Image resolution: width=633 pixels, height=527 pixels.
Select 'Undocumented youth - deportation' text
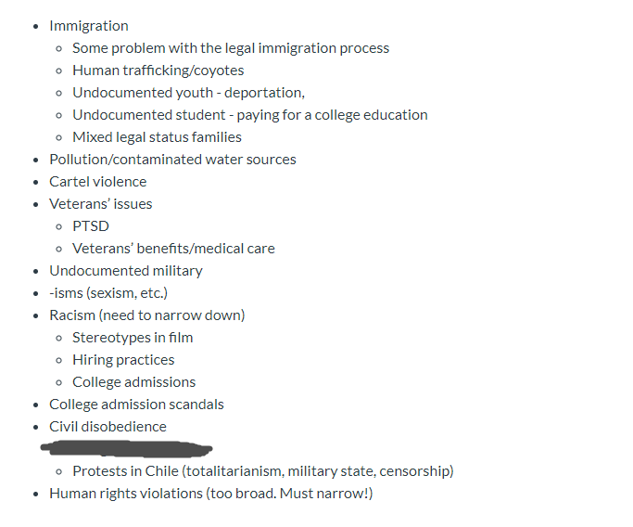(x=188, y=93)
